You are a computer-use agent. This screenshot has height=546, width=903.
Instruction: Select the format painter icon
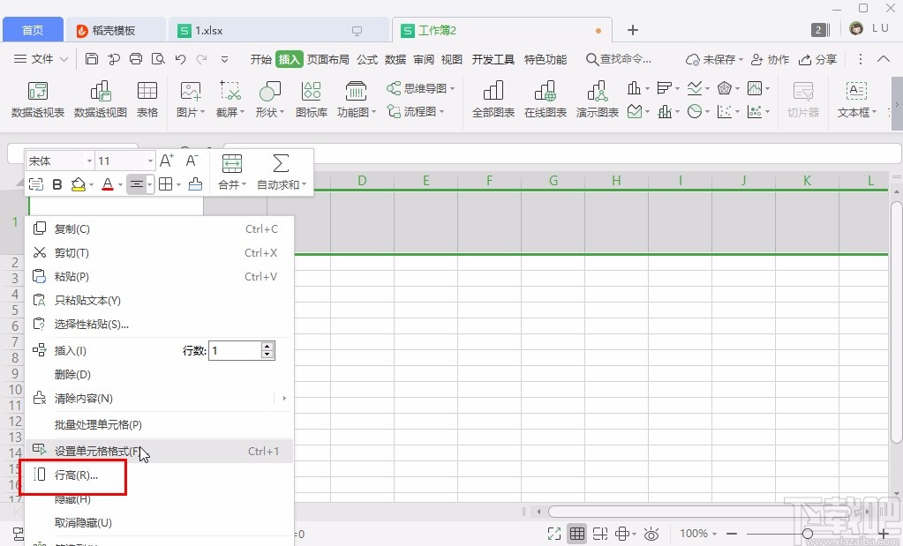click(x=35, y=183)
